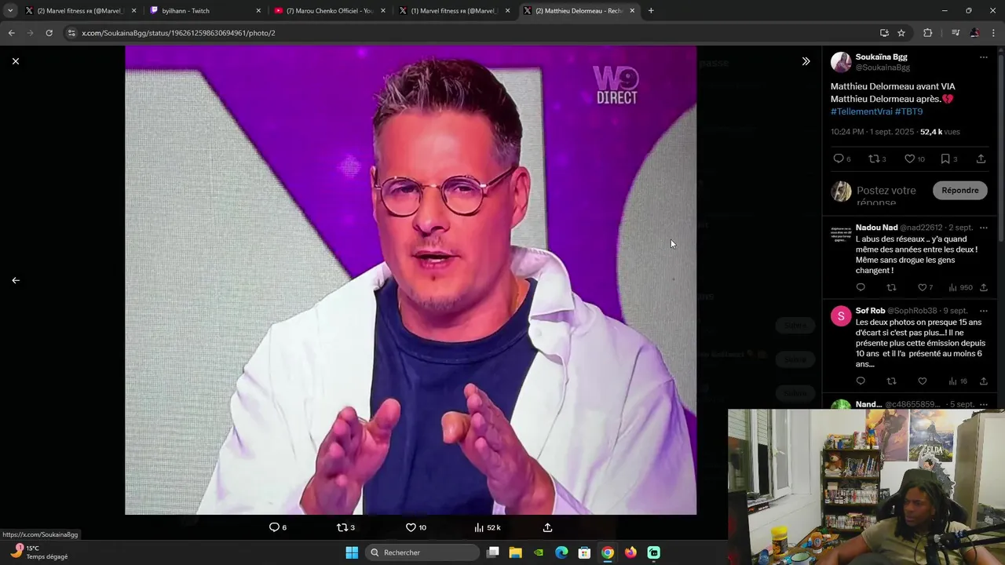Image resolution: width=1005 pixels, height=565 pixels.
Task: Open the Chrome tab search dropdown
Action: (x=10, y=10)
